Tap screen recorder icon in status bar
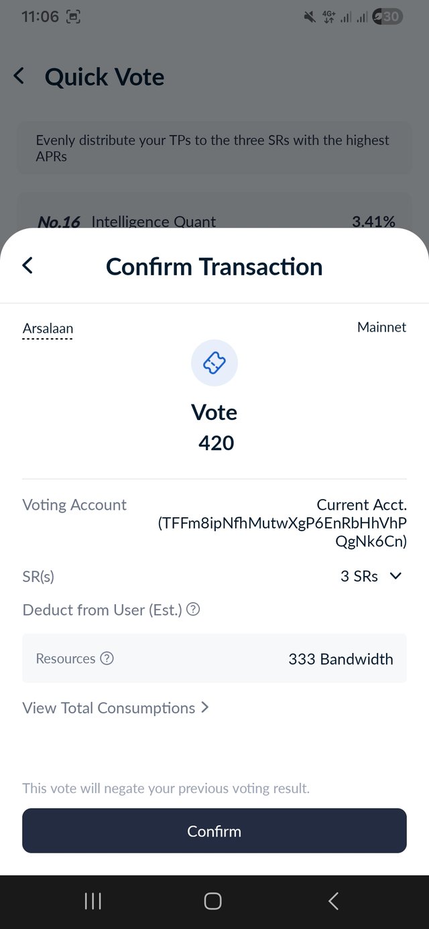Image resolution: width=429 pixels, height=929 pixels. click(73, 17)
